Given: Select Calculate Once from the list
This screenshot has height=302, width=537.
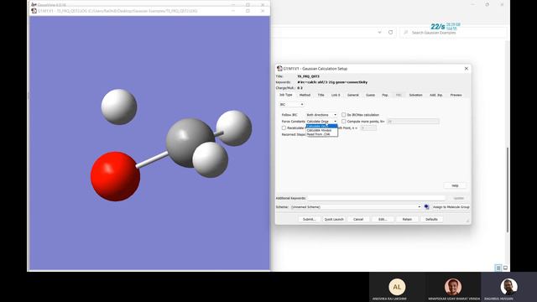Looking at the screenshot, I should [321, 126].
